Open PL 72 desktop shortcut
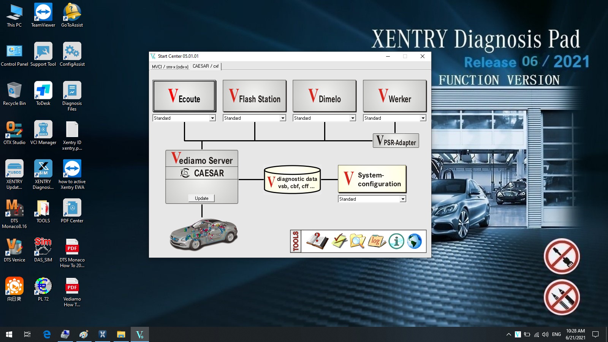 point(43,290)
